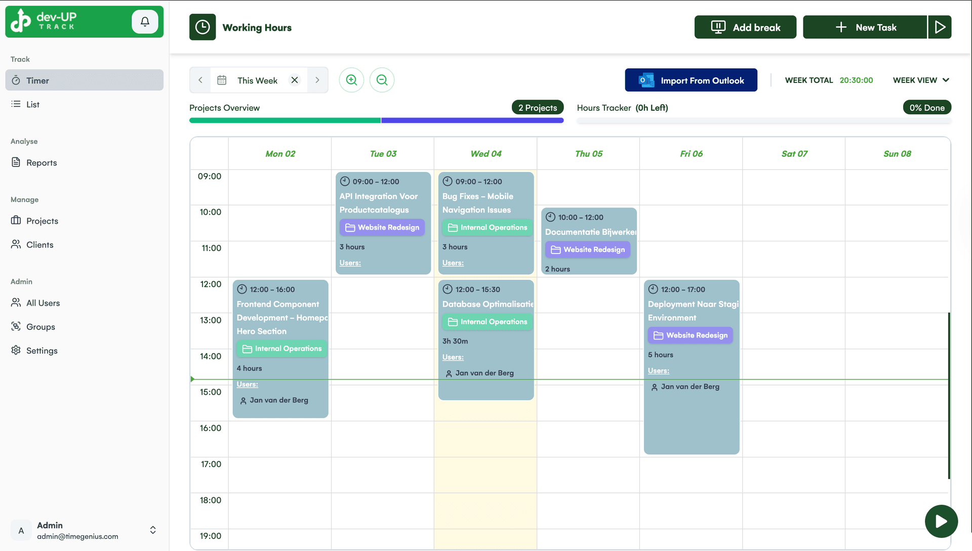972x551 pixels.
Task: Open Groups under Admin
Action: point(40,326)
